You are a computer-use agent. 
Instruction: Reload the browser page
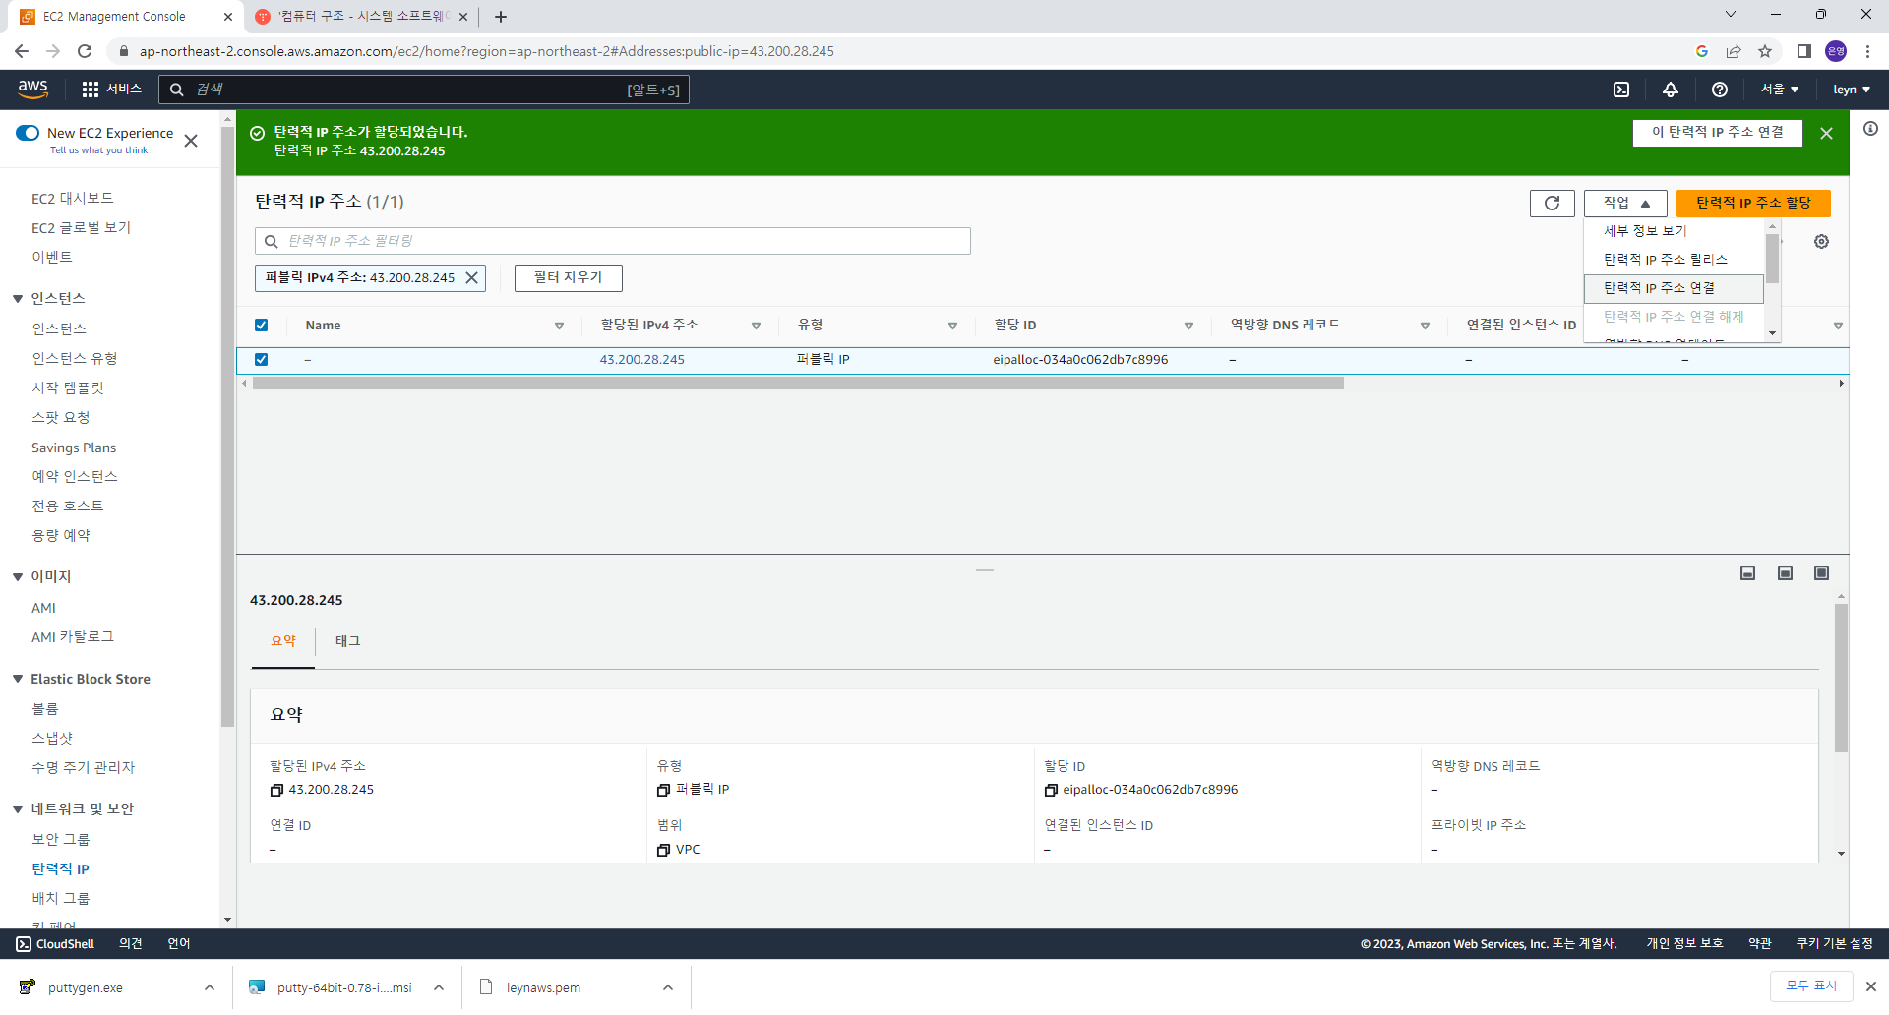tap(85, 51)
